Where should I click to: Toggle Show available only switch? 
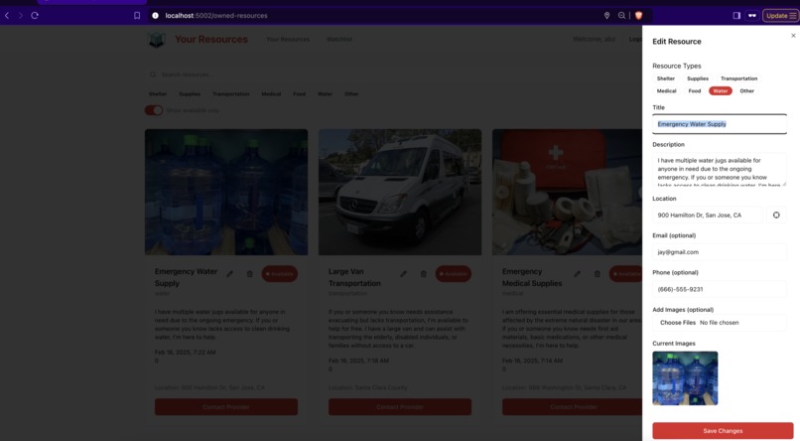pyautogui.click(x=154, y=110)
